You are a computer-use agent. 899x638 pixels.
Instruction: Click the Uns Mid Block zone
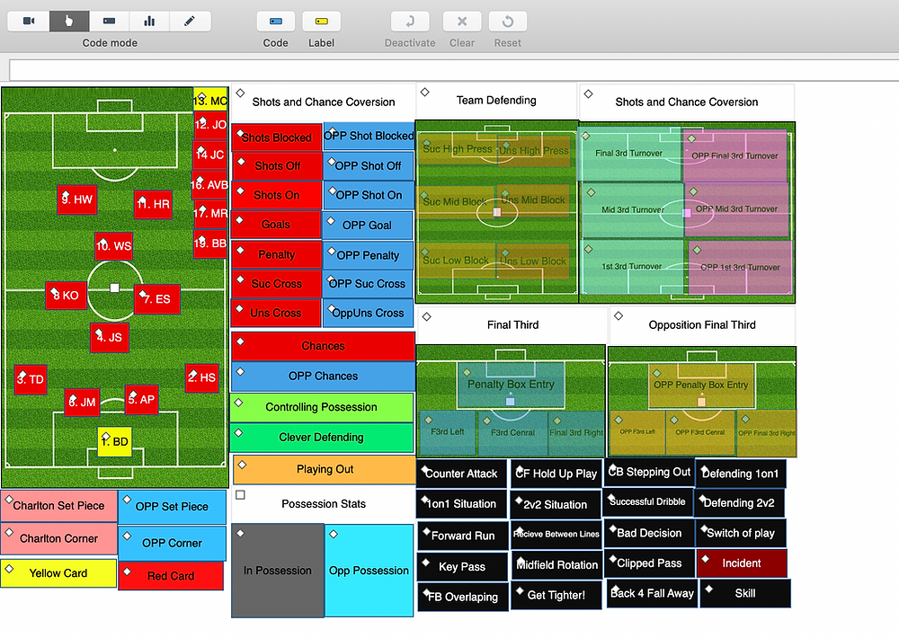tap(534, 200)
